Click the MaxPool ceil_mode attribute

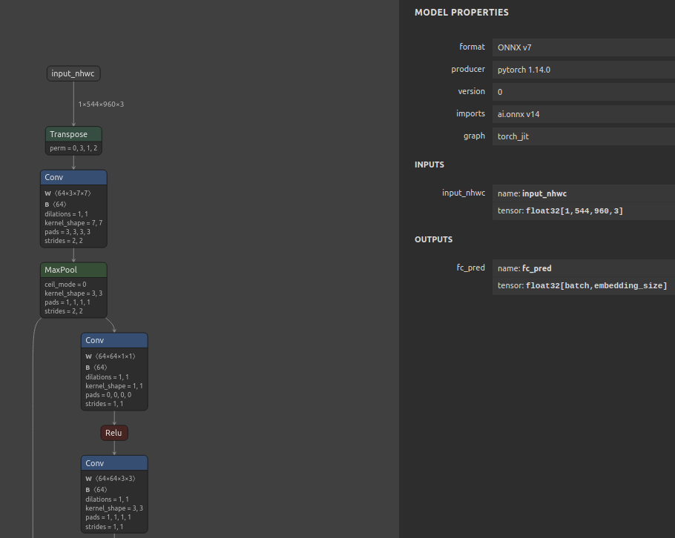pos(65,284)
